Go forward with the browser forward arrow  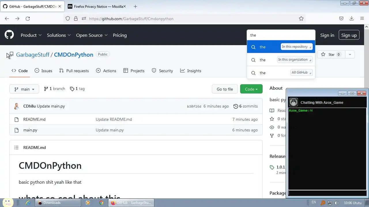(17, 19)
